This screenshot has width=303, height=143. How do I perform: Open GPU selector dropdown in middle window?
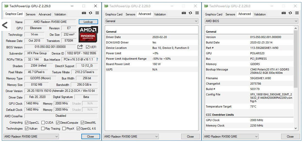(131, 136)
